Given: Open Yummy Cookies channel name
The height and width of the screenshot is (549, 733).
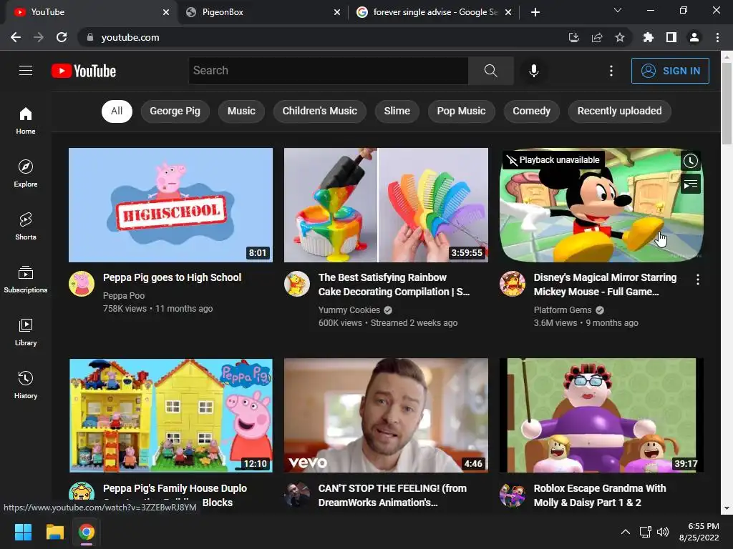Looking at the screenshot, I should (x=349, y=310).
